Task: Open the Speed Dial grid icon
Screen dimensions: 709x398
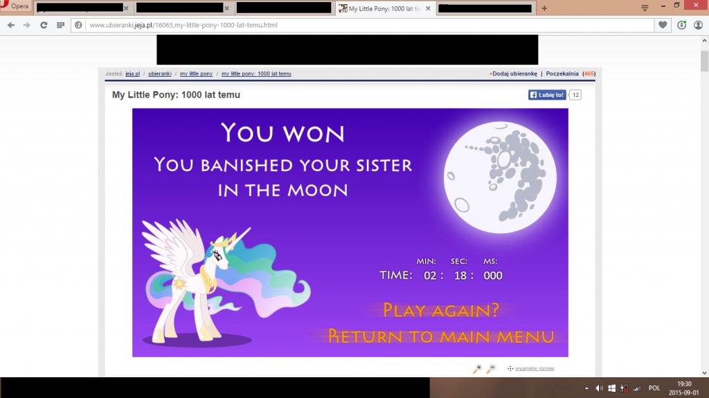Action: 61,26
